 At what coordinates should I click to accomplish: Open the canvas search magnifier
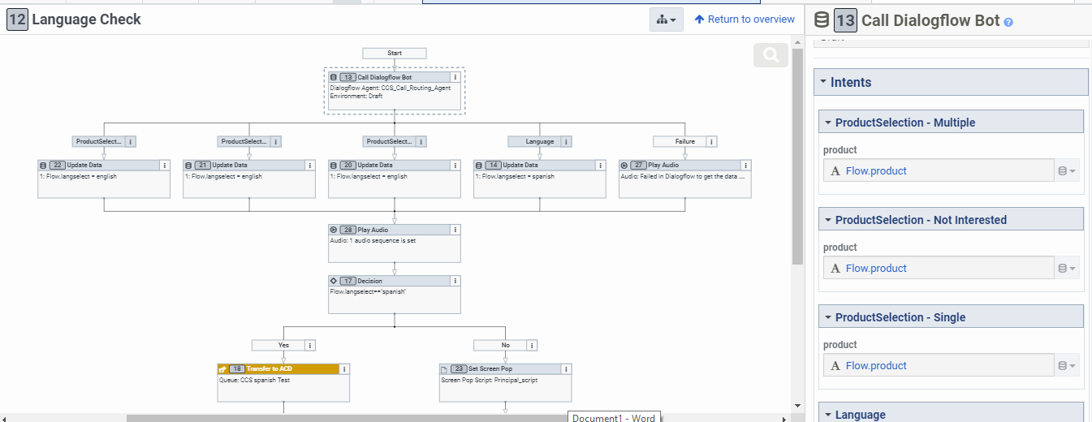click(x=770, y=55)
